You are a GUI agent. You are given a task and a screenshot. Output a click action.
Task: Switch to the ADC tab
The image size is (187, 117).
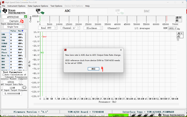[67, 11]
